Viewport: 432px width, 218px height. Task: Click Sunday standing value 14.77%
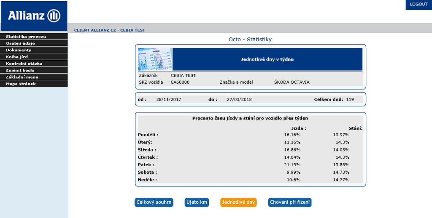point(341,180)
